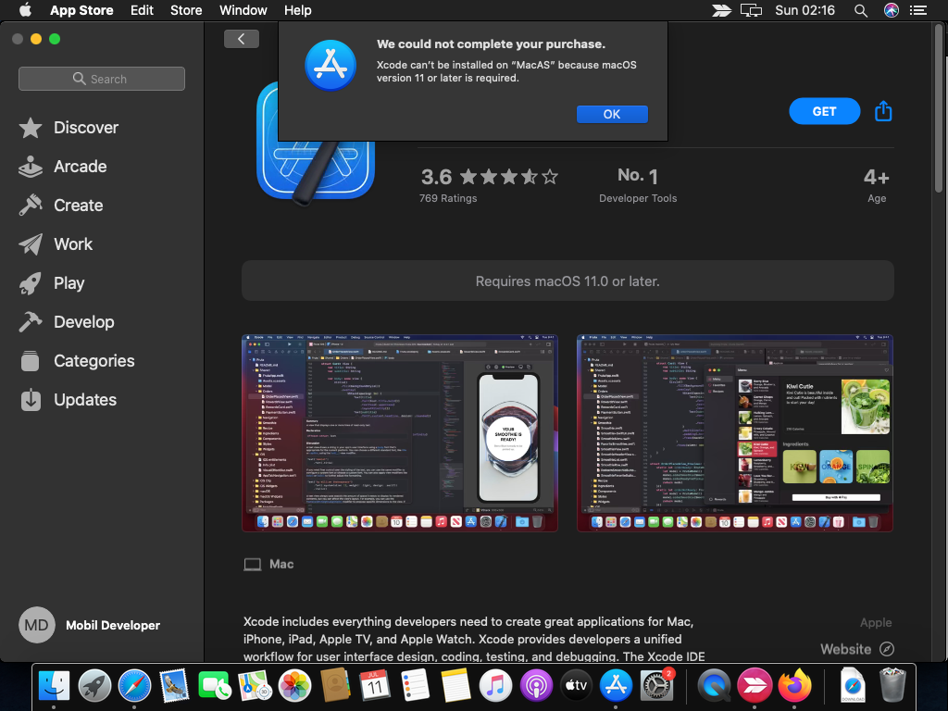Open the Store menu in menu bar

186,10
